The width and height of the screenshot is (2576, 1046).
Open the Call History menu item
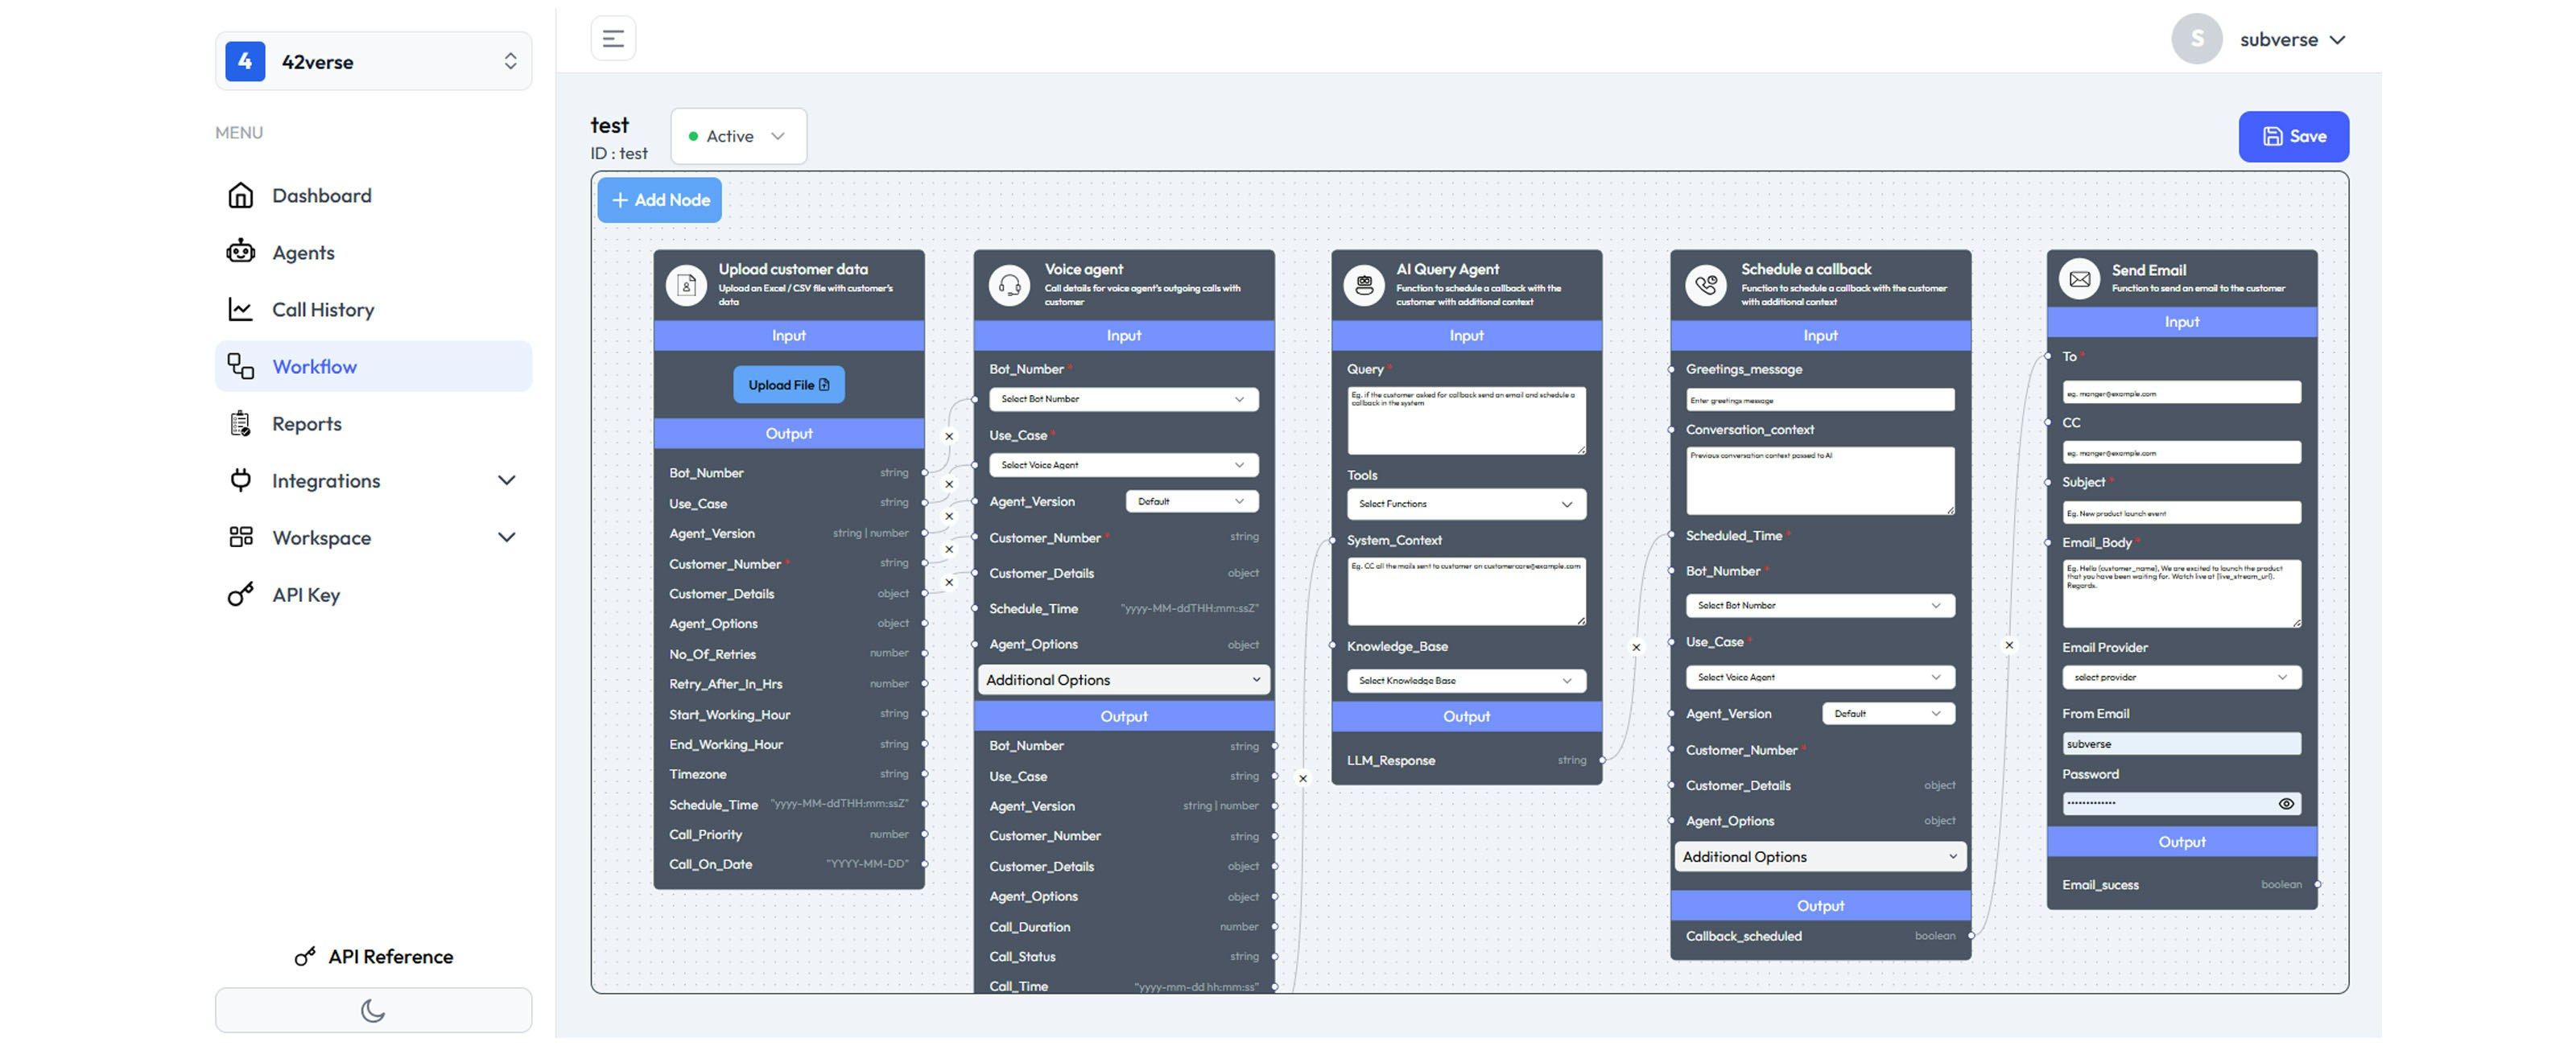(x=322, y=310)
